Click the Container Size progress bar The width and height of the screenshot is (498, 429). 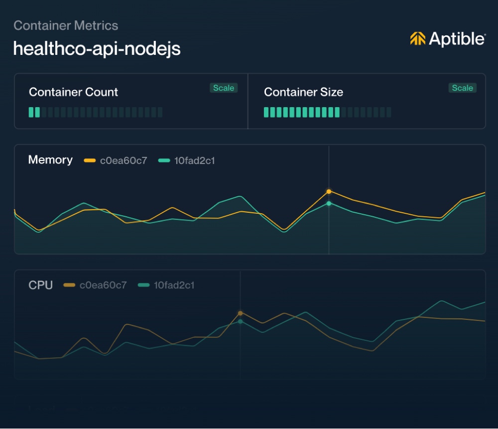click(x=328, y=112)
